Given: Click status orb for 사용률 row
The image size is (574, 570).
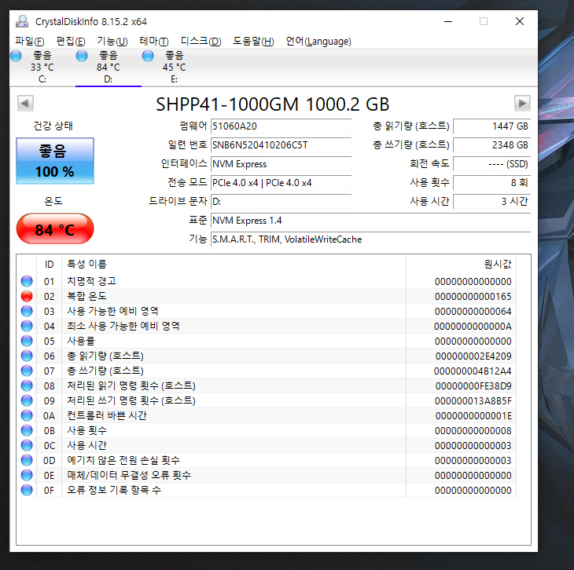Looking at the screenshot, I should (27, 341).
